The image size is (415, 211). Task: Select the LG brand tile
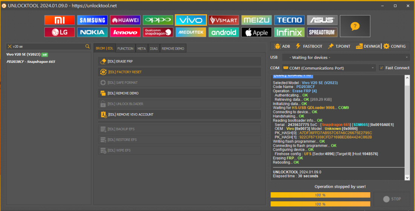60,32
